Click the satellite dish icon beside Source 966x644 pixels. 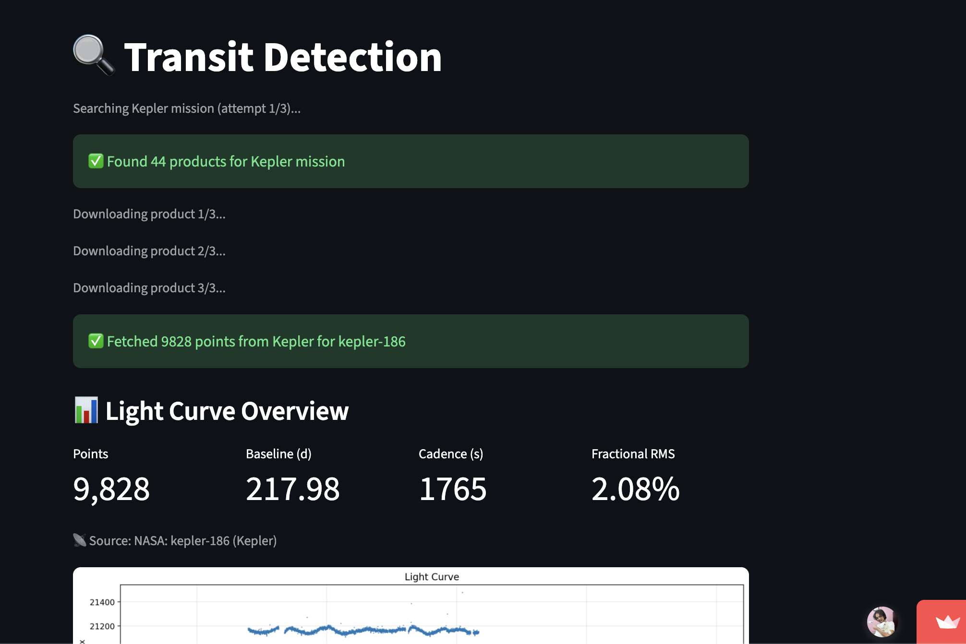point(80,540)
